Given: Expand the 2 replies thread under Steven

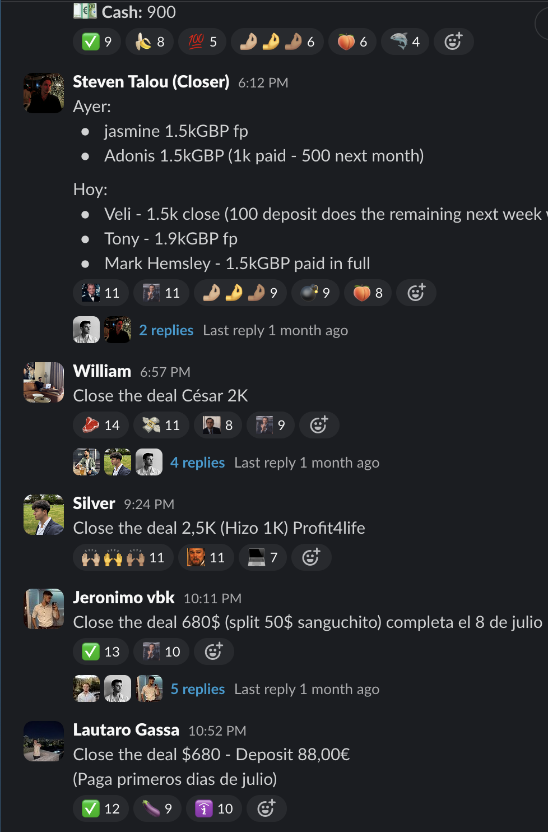Looking at the screenshot, I should (166, 330).
